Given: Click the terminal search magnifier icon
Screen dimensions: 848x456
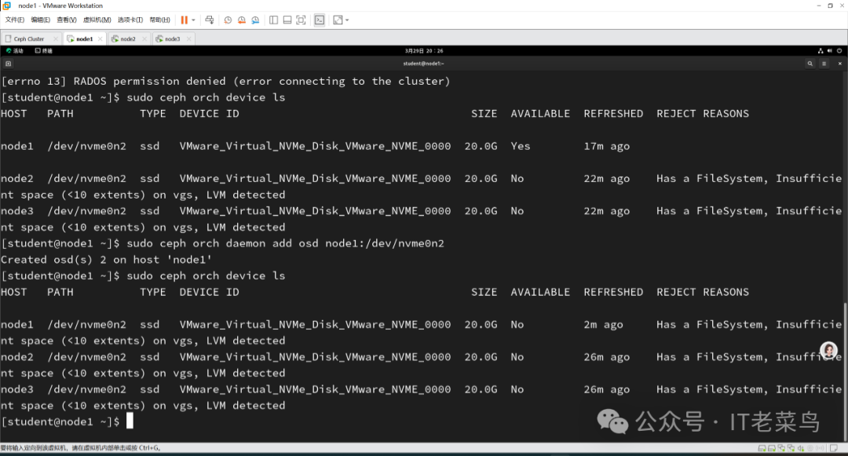Looking at the screenshot, I should pyautogui.click(x=810, y=64).
